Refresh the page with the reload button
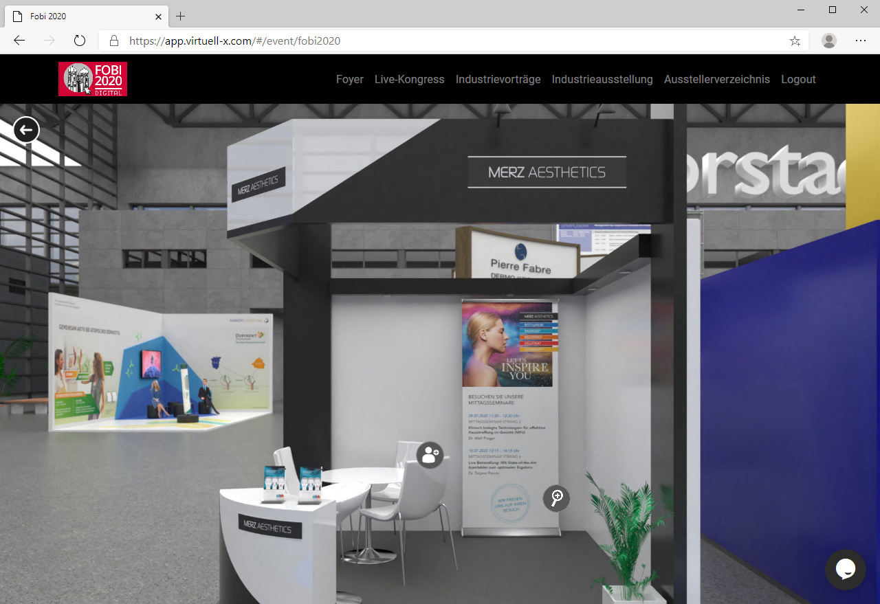Viewport: 880px width, 604px height. click(80, 41)
